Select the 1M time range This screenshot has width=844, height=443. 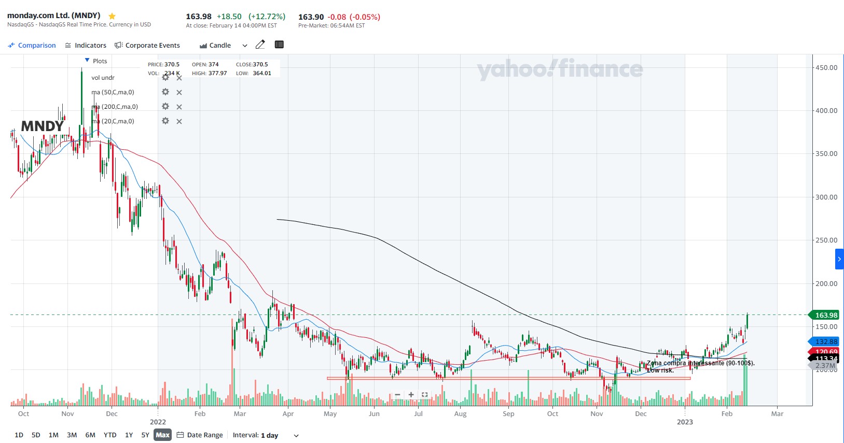53,435
